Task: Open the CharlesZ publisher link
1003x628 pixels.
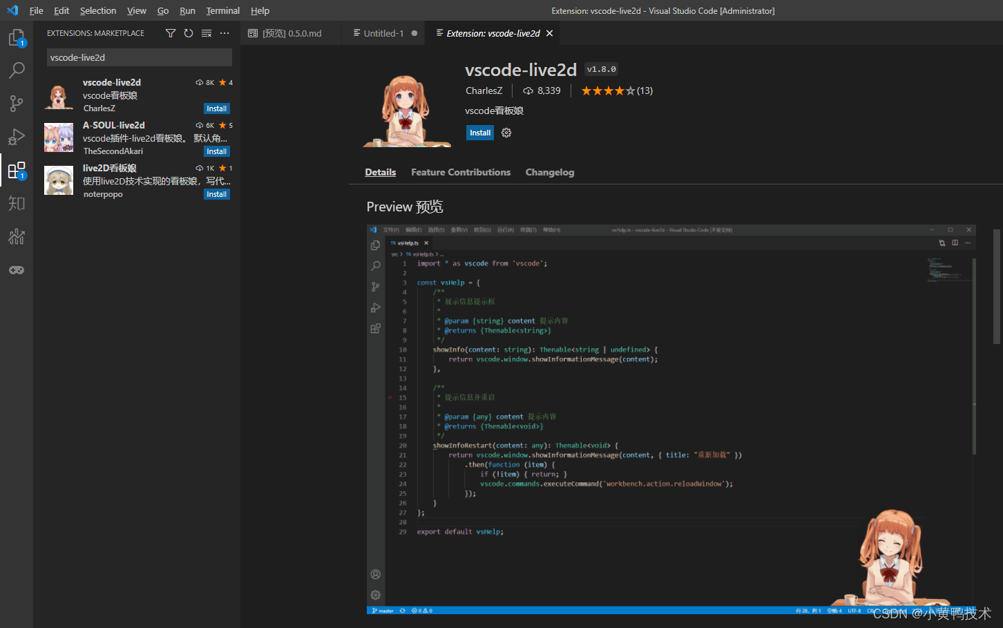Action: [x=484, y=90]
